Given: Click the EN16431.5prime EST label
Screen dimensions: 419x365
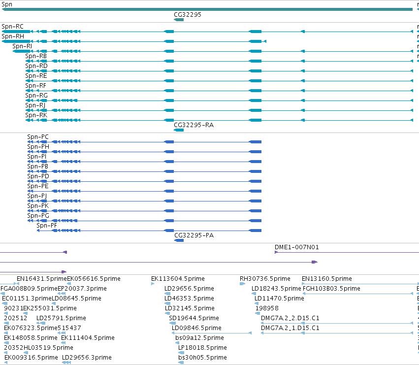Looking at the screenshot, I should tap(42, 279).
